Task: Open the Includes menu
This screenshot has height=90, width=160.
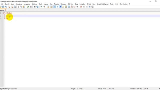Action: 82,4
